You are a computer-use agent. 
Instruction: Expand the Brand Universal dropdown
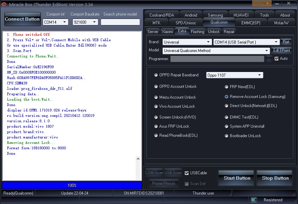coord(187,42)
